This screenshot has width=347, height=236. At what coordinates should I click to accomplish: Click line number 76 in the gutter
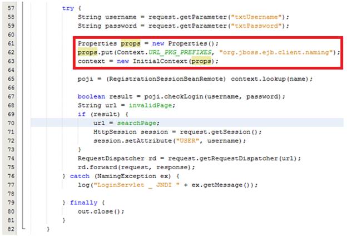point(11,176)
